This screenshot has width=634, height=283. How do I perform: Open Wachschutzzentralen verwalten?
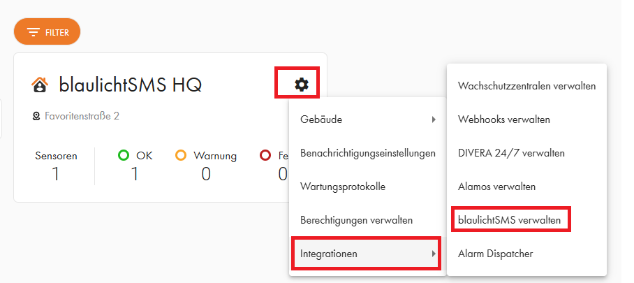526,86
